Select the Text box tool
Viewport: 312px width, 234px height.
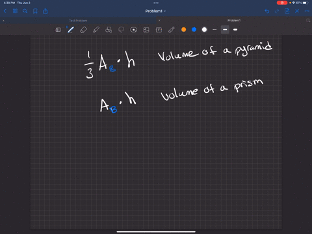click(x=159, y=30)
